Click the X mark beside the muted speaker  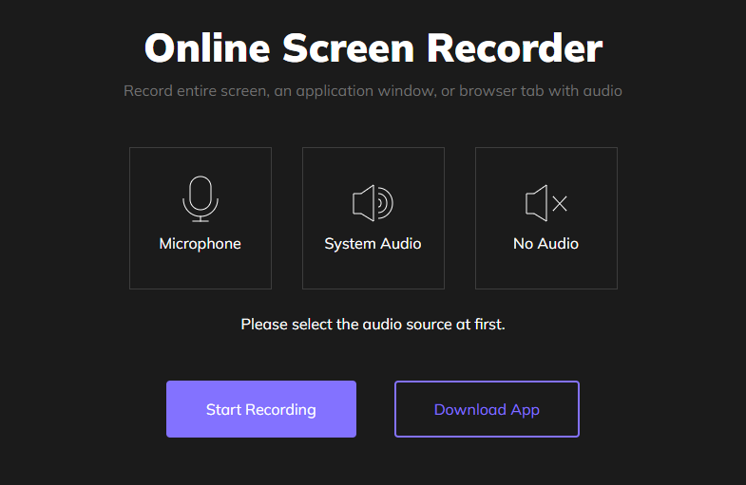tap(560, 203)
